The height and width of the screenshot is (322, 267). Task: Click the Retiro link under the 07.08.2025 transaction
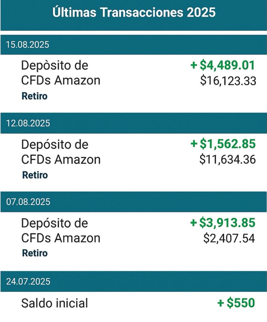click(35, 253)
